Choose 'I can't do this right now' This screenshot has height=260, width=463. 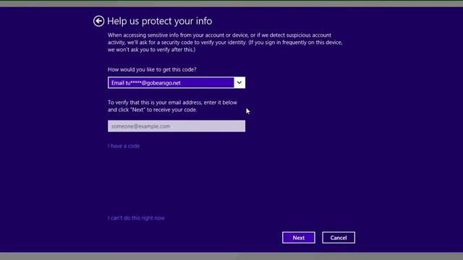coord(136,218)
